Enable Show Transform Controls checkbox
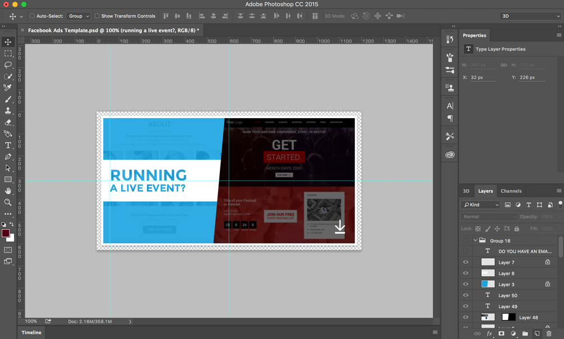 (x=97, y=16)
